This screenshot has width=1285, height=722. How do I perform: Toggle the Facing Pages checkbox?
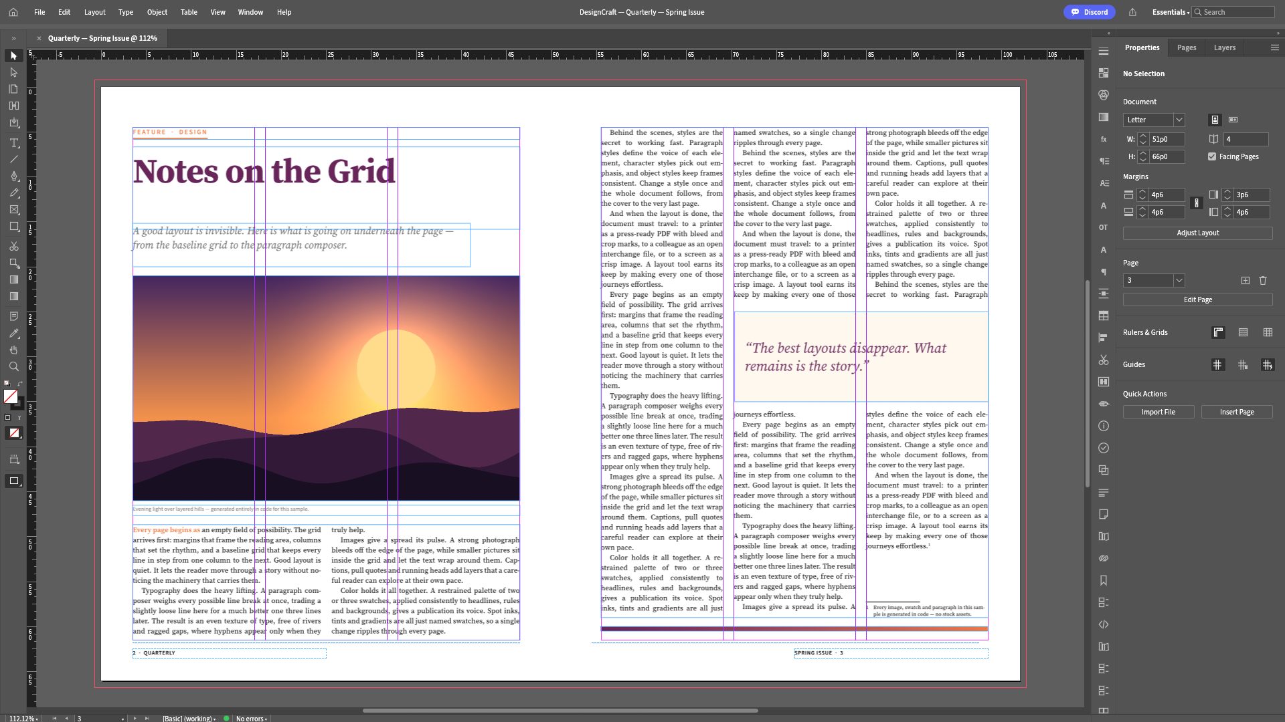1212,156
